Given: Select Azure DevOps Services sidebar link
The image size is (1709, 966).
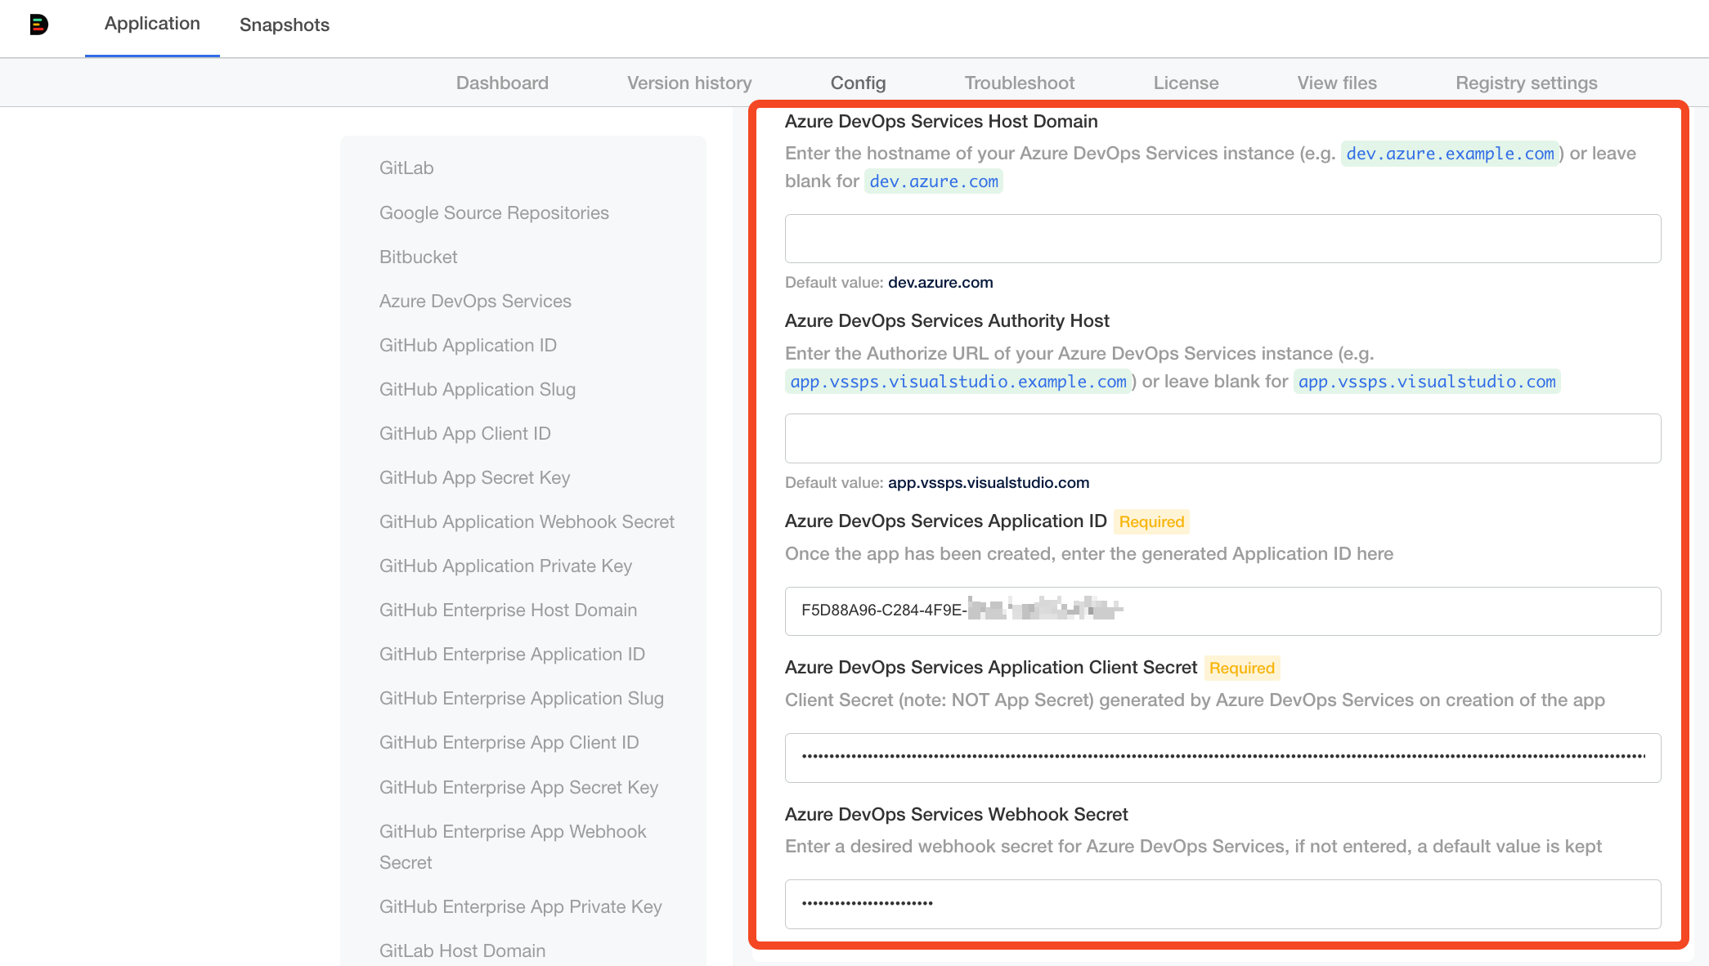Looking at the screenshot, I should point(475,301).
